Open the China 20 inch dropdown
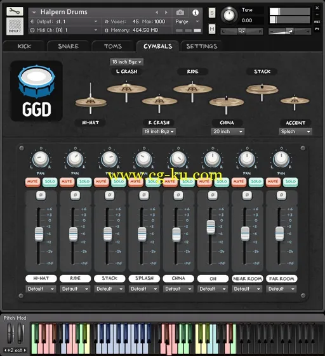The image size is (325, 356). 228,132
